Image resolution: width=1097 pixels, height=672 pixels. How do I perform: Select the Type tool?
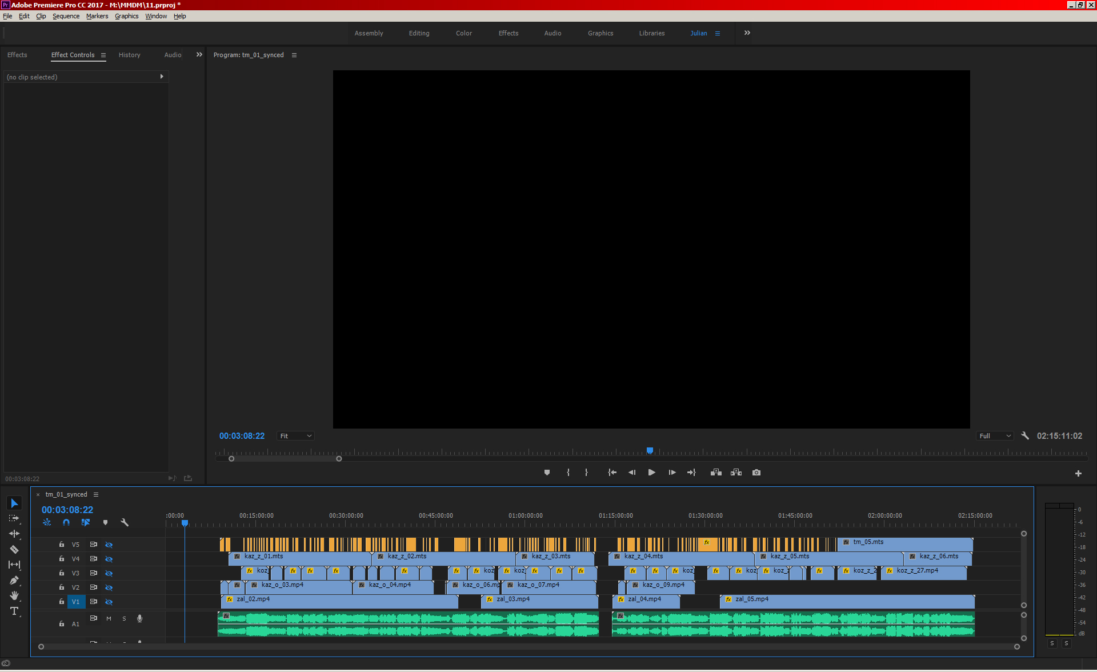click(14, 611)
